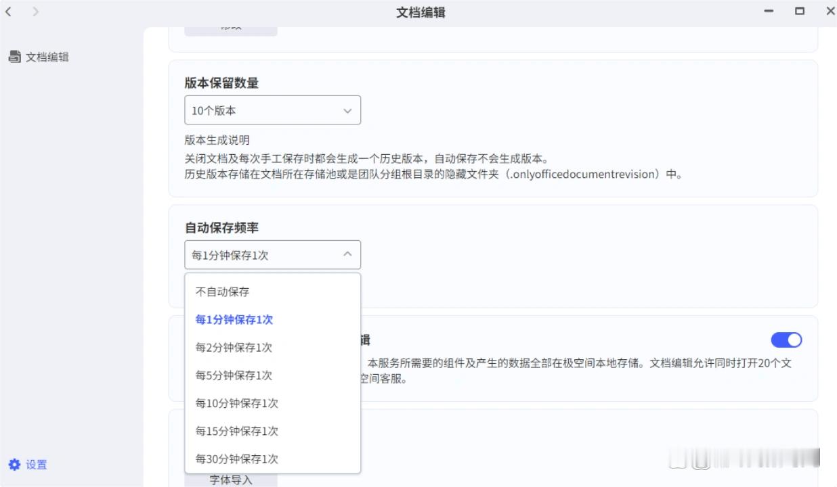Open the 版本保留数量 dropdown showing 10个版本
This screenshot has height=487, width=837.
(x=272, y=110)
